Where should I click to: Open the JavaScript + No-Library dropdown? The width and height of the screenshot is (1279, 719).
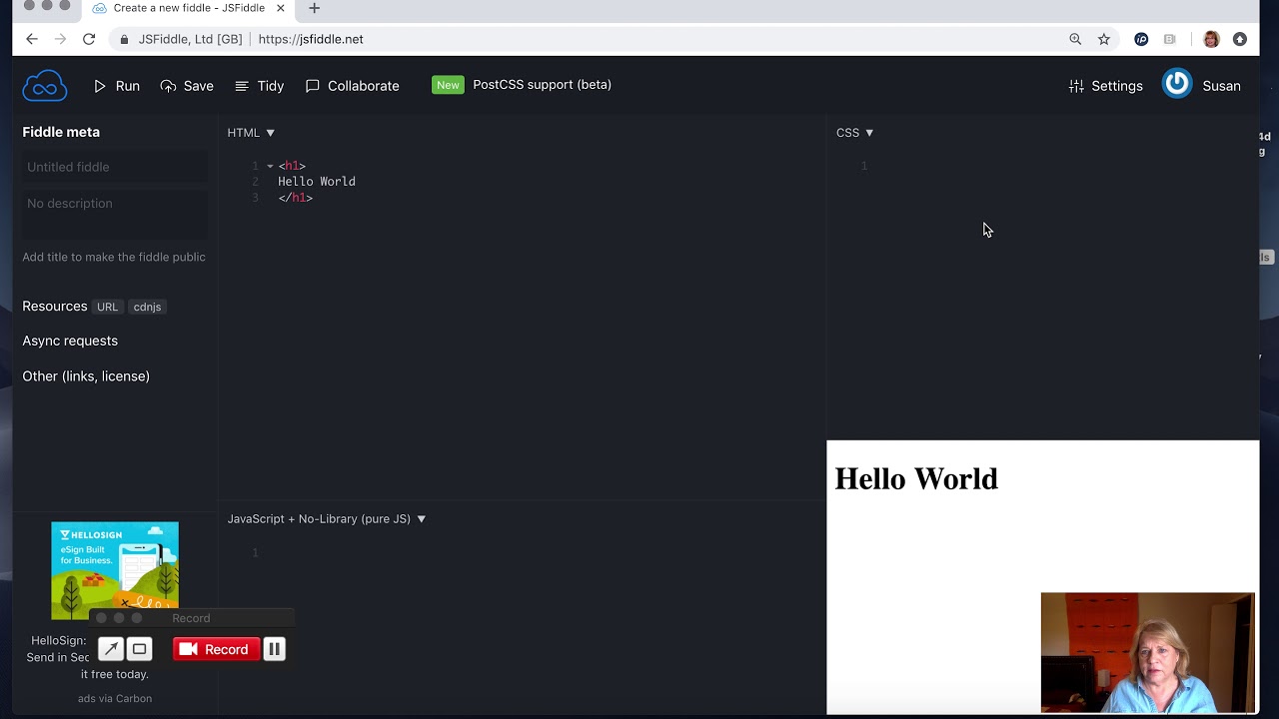click(x=327, y=519)
